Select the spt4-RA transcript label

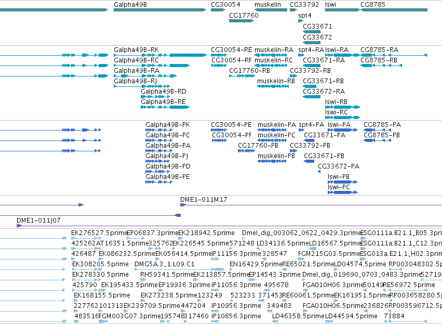tap(311, 50)
